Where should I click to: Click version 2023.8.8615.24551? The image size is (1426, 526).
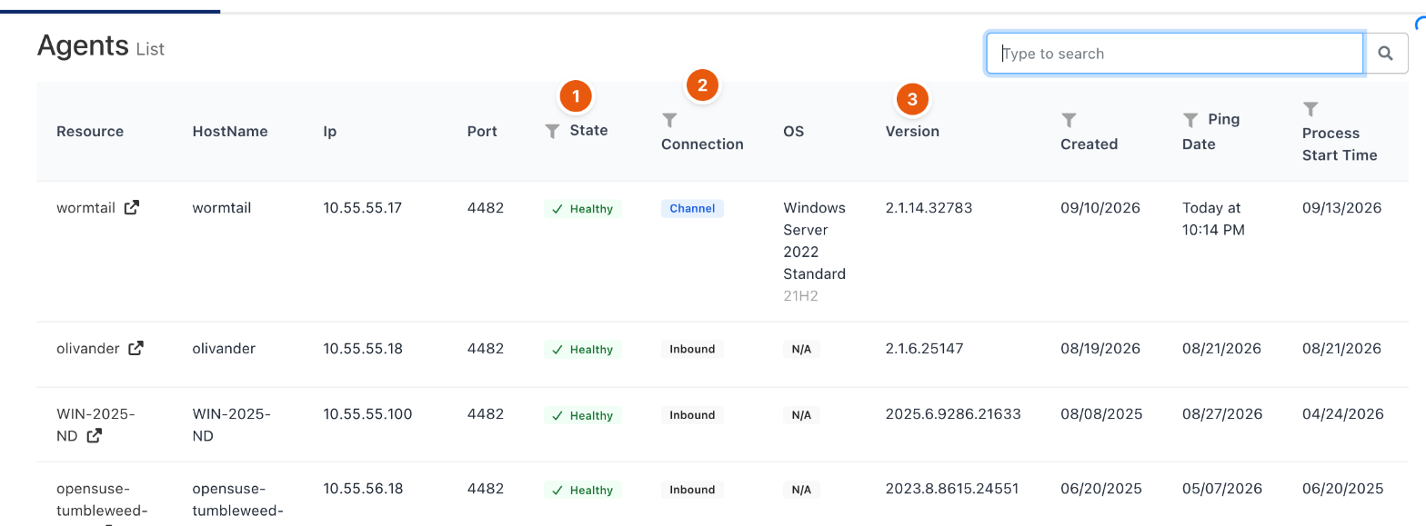[952, 488]
